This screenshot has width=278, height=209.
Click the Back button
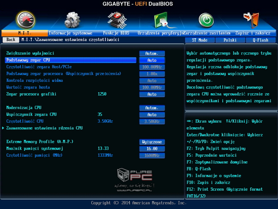click(11, 39)
